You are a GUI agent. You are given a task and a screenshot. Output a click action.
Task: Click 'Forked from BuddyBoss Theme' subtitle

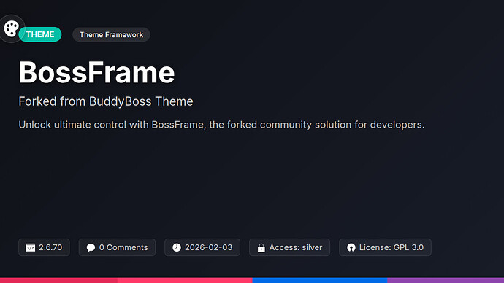coord(106,101)
